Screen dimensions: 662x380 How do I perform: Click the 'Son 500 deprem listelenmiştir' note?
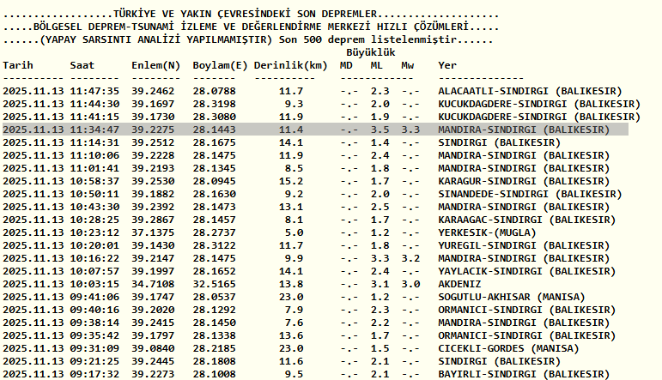click(x=367, y=40)
